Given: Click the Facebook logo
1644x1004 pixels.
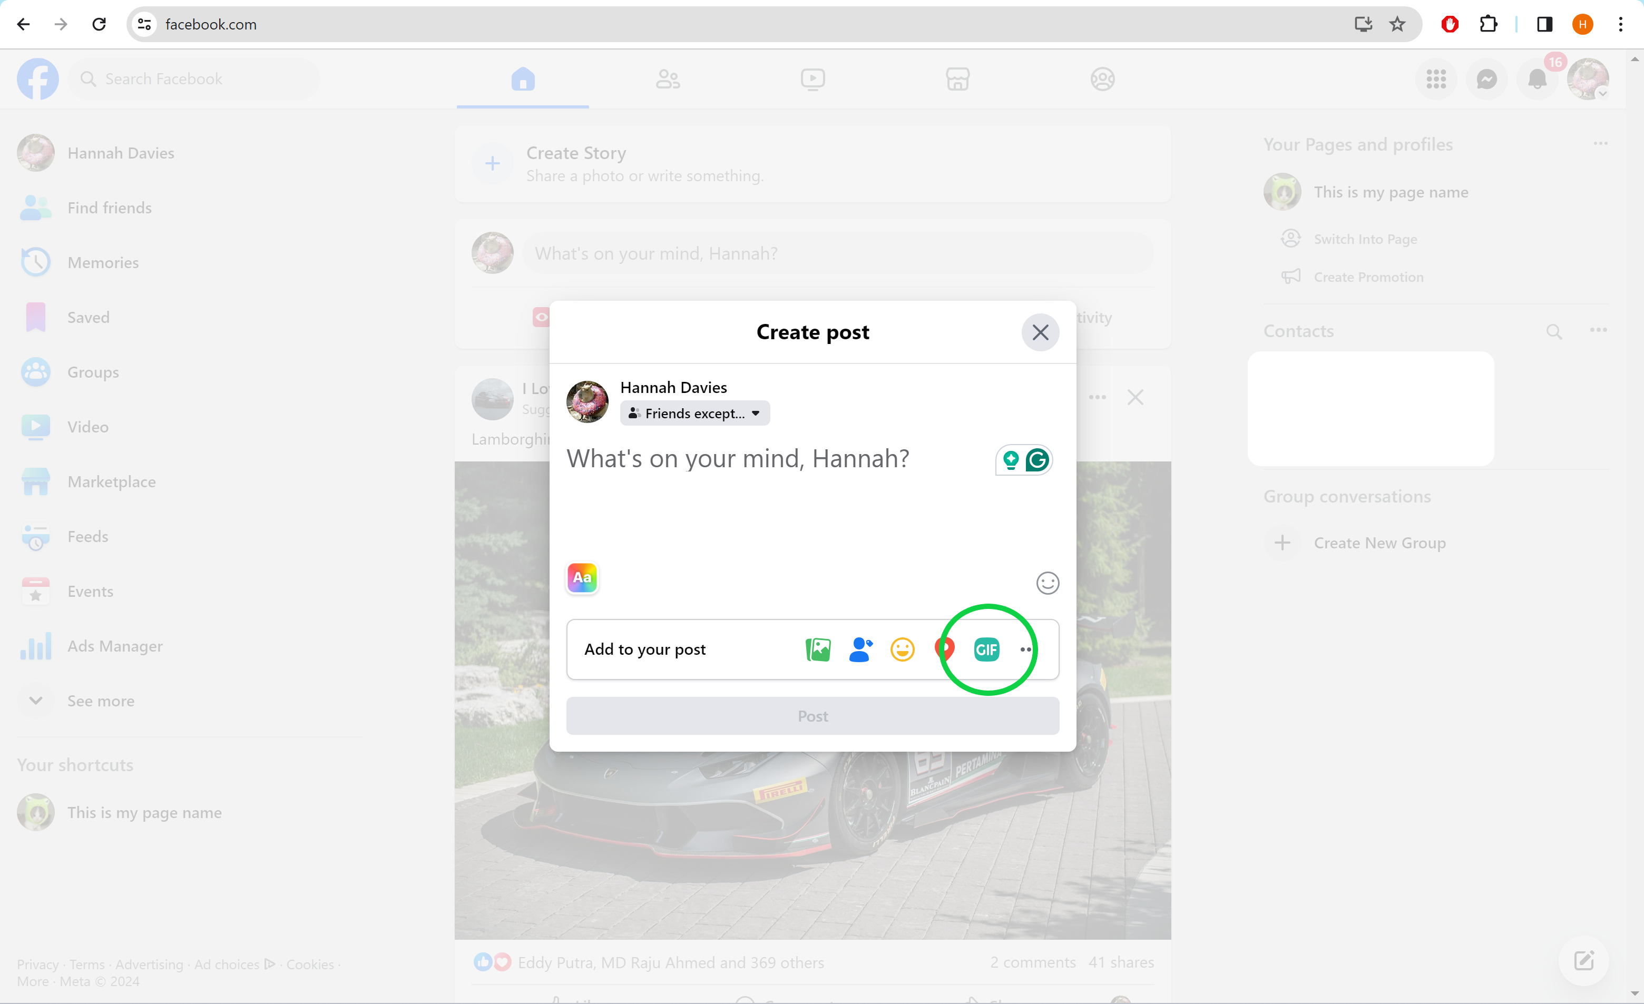Looking at the screenshot, I should (37, 78).
